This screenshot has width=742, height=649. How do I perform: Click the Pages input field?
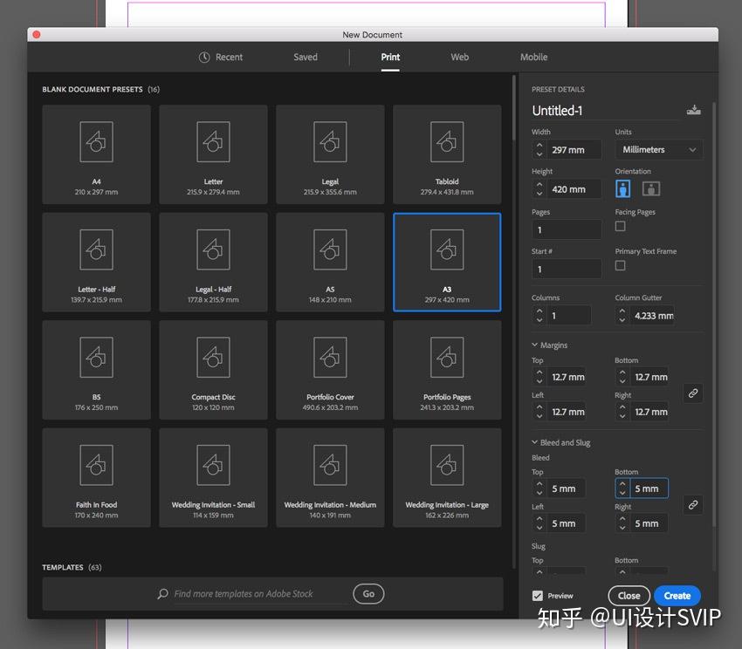point(567,229)
